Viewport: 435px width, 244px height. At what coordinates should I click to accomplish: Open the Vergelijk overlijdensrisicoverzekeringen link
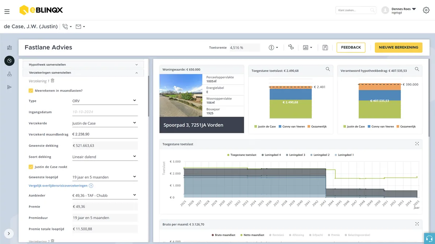coord(61,186)
